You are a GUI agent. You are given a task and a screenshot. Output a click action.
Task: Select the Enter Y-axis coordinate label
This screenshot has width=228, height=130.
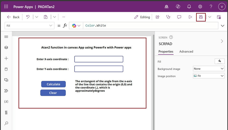coord(53,69)
